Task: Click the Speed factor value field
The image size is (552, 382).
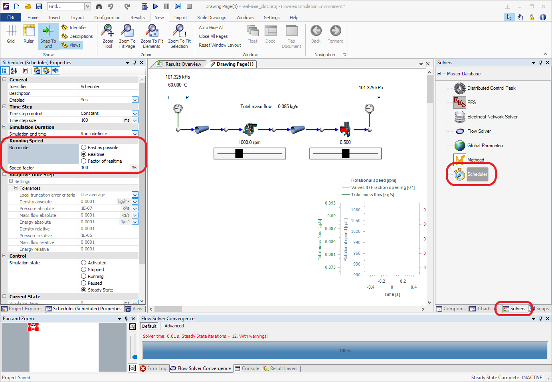Action: click(x=105, y=168)
